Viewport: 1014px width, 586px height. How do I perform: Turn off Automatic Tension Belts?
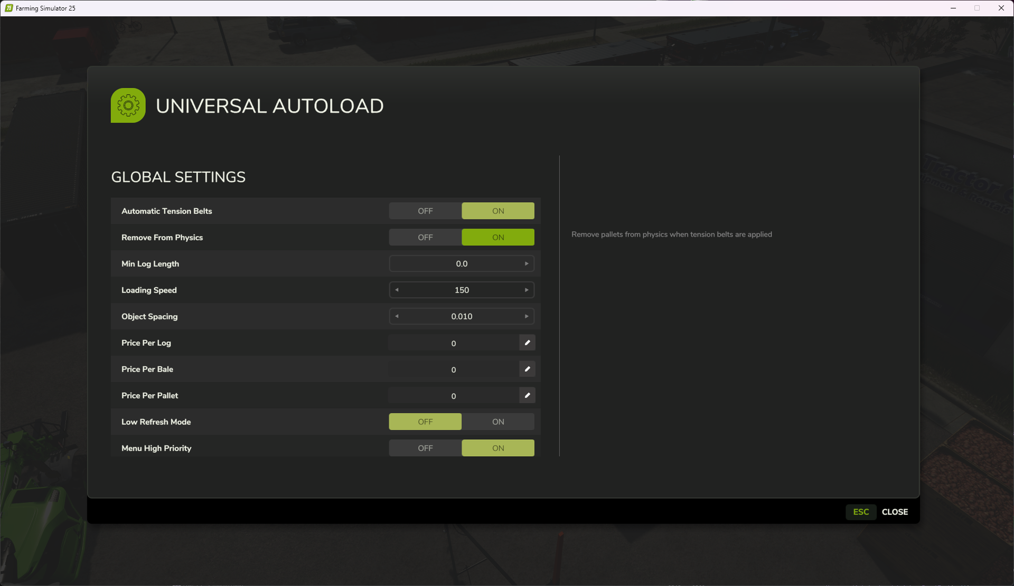(x=425, y=211)
